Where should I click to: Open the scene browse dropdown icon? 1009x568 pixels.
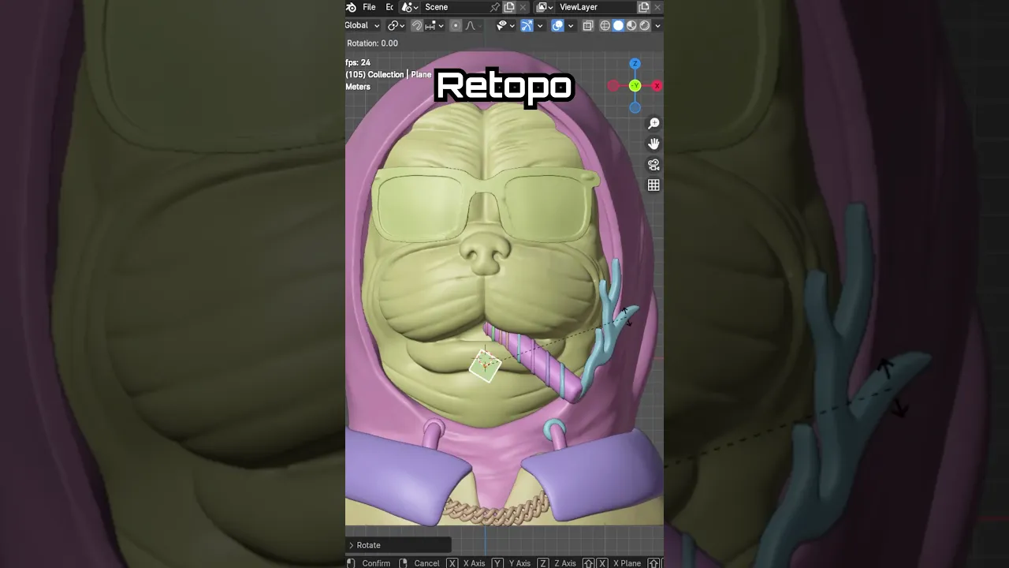pos(409,7)
